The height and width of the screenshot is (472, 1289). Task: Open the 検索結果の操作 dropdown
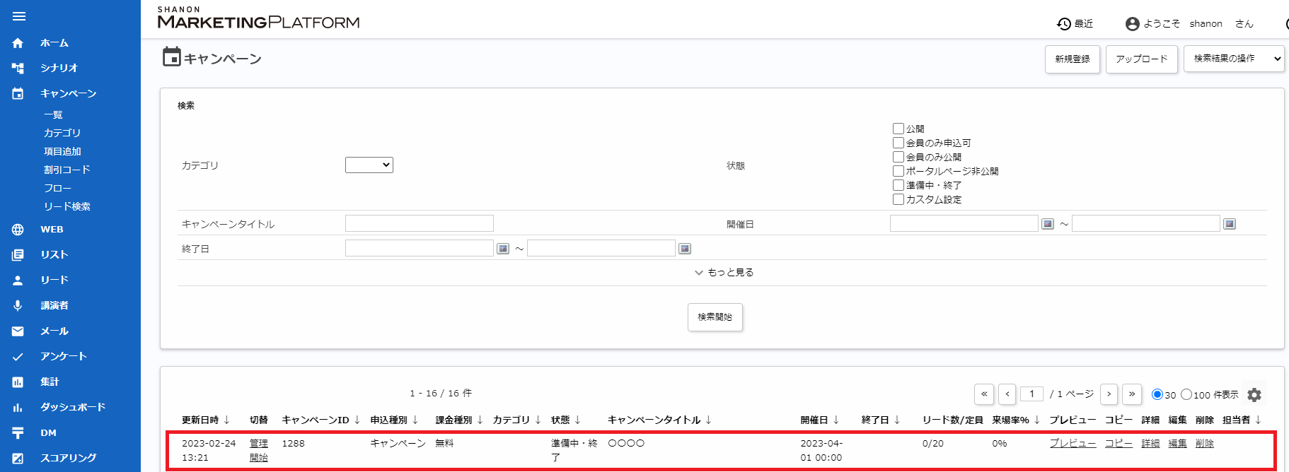1234,59
